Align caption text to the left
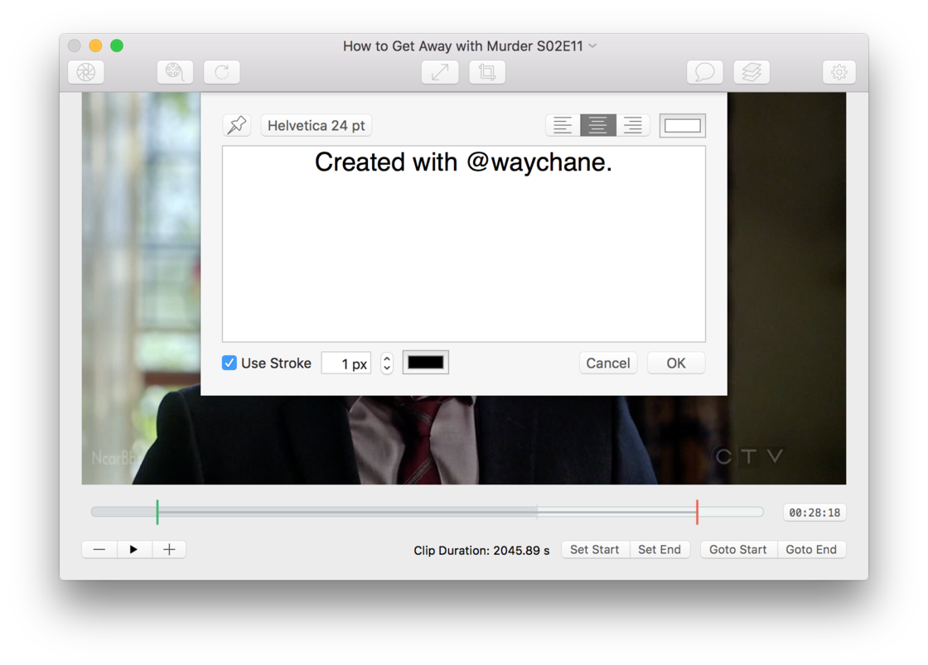The image size is (928, 665). 563,125
